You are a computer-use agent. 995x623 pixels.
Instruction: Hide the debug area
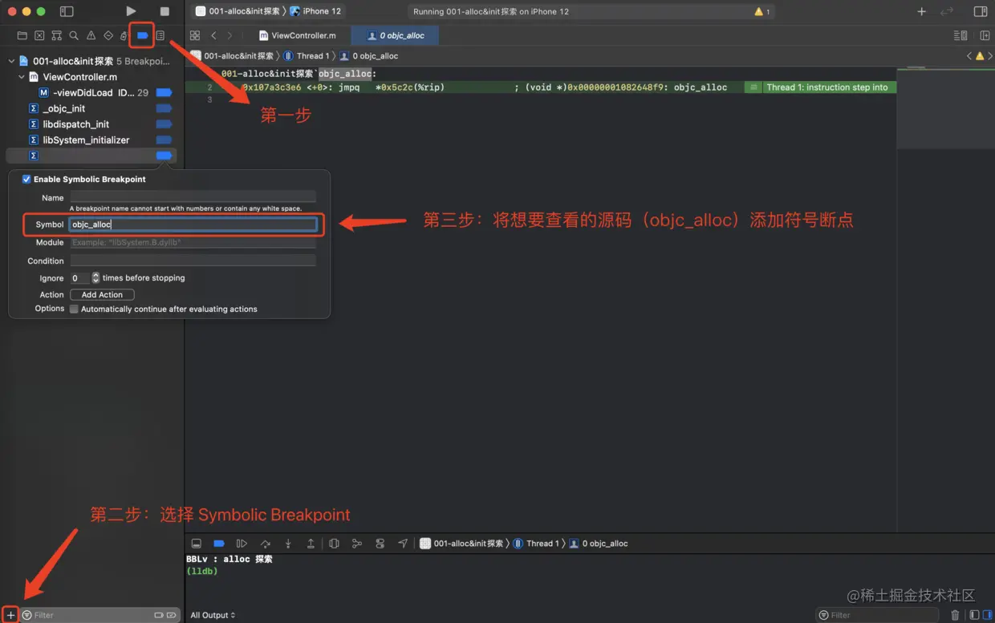click(x=196, y=544)
